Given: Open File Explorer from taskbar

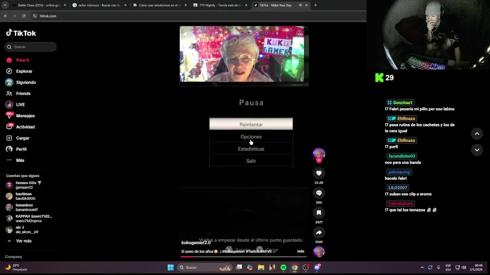Looking at the screenshot, I should point(261,267).
